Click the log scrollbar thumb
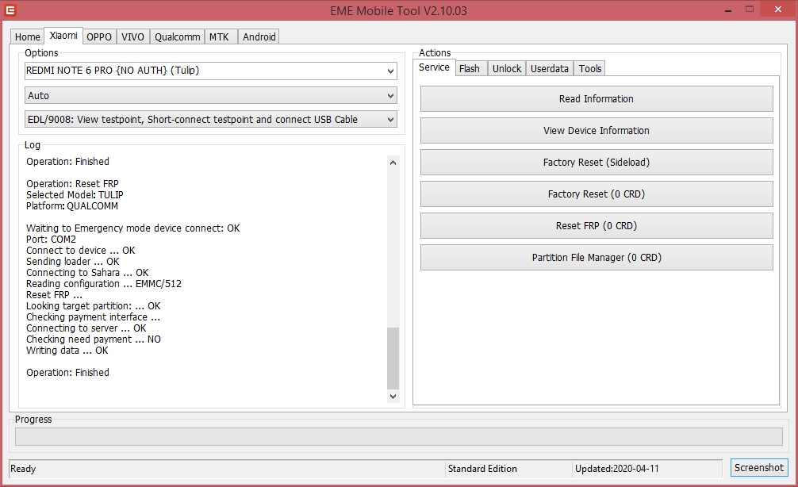 pos(393,359)
